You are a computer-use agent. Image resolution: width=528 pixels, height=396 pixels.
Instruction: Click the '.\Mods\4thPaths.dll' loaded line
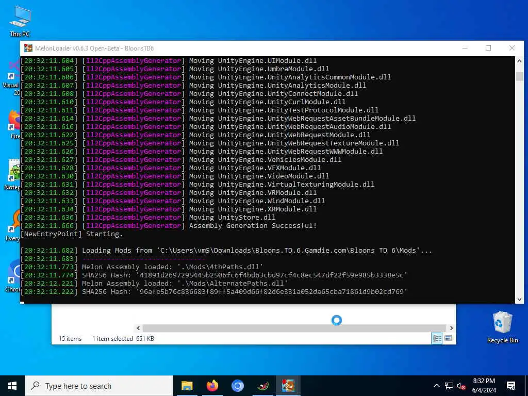(x=142, y=267)
